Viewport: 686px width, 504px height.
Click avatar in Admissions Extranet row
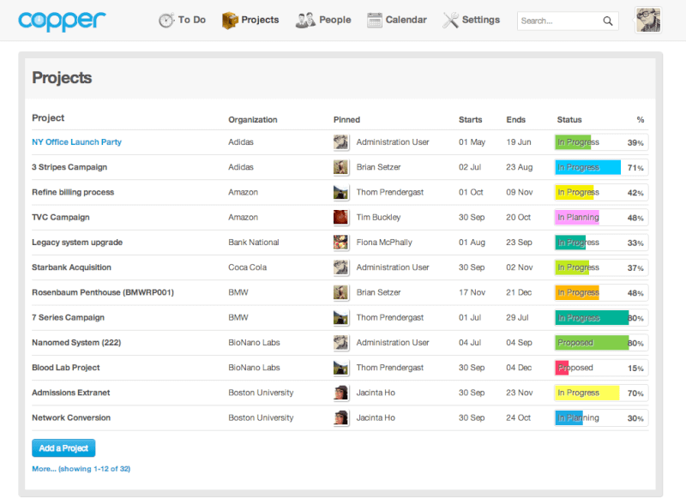[x=340, y=393]
